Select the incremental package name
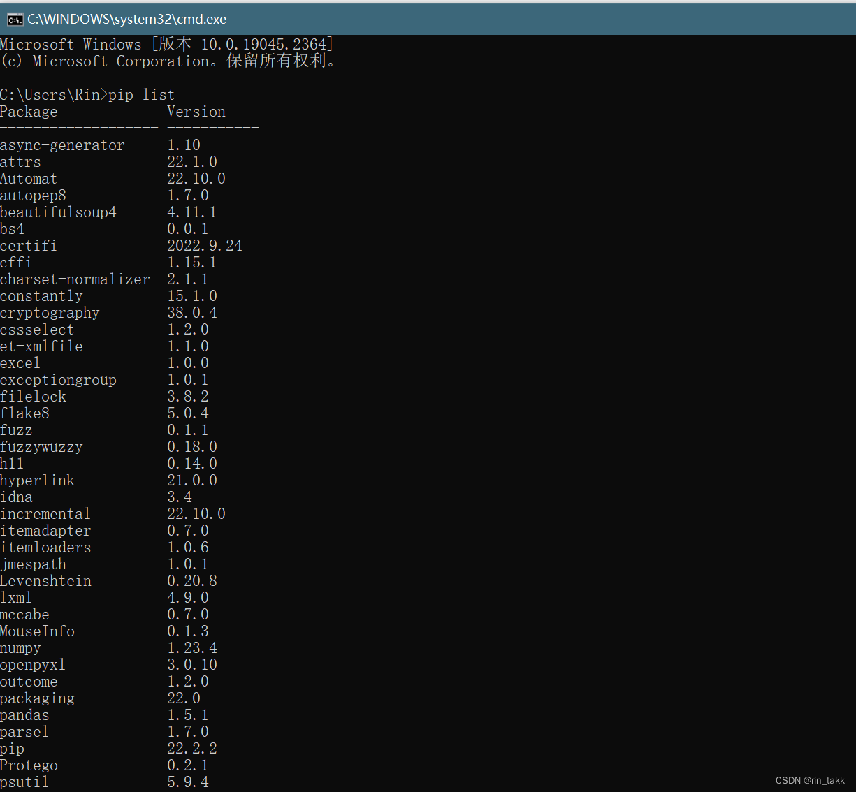Image resolution: width=856 pixels, height=792 pixels. [45, 514]
